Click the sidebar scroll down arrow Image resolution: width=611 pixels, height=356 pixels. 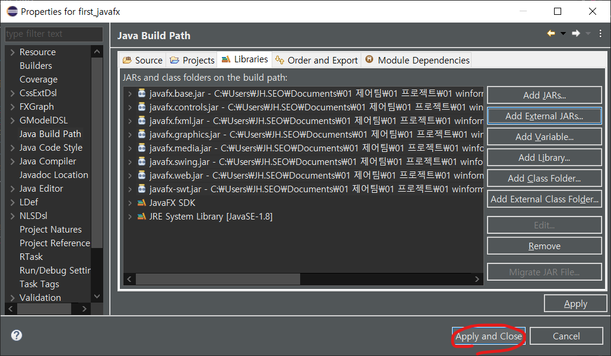coord(97,297)
